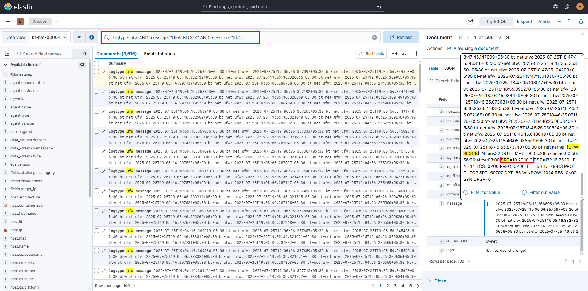This screenshot has height=291, width=588.
Task: Collapse the Available fields section
Action: click(6, 65)
